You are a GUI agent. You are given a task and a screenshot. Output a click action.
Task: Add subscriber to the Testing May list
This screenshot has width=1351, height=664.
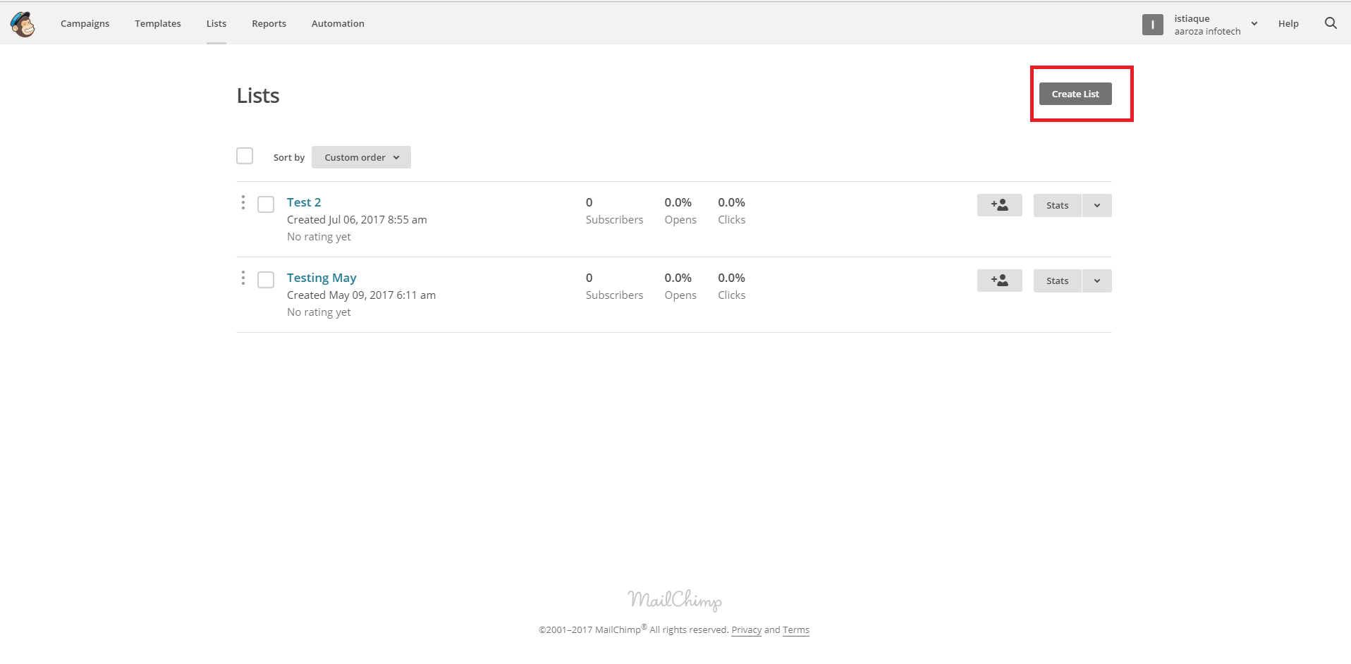click(999, 281)
